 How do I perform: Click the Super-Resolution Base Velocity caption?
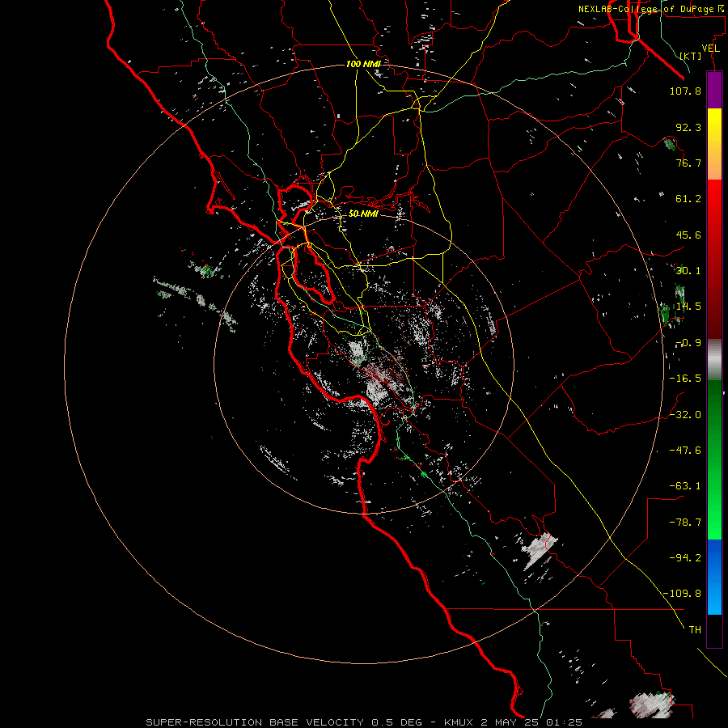pos(364,722)
